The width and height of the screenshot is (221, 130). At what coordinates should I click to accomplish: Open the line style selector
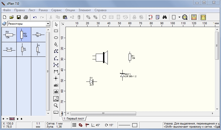(x=124, y=125)
